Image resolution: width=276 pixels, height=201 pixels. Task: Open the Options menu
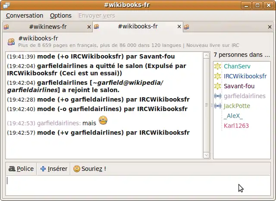(x=61, y=15)
